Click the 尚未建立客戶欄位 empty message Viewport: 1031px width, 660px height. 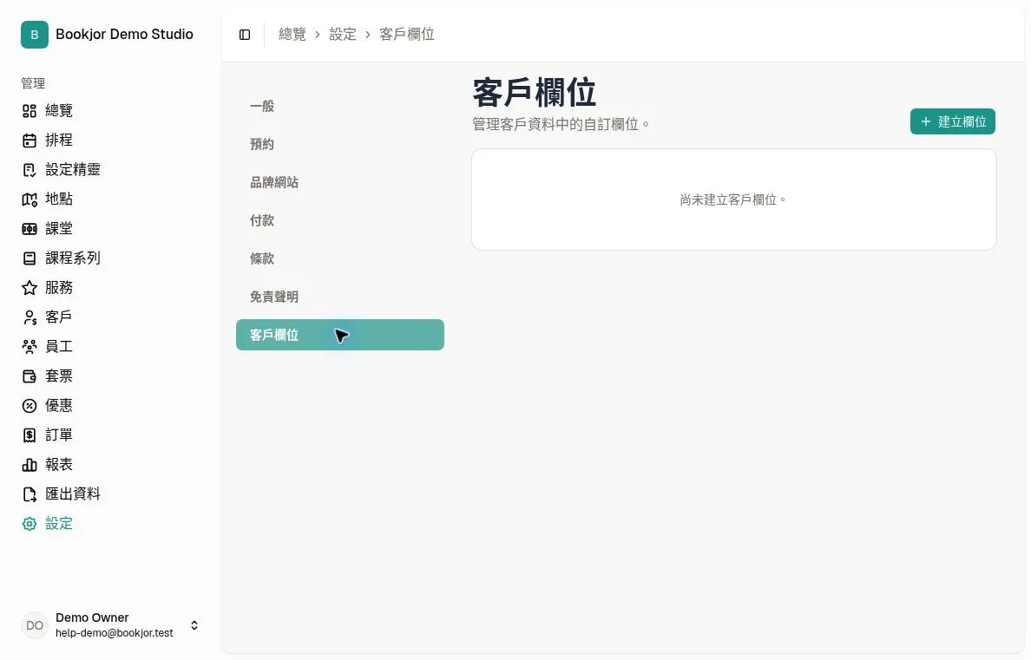pyautogui.click(x=734, y=199)
